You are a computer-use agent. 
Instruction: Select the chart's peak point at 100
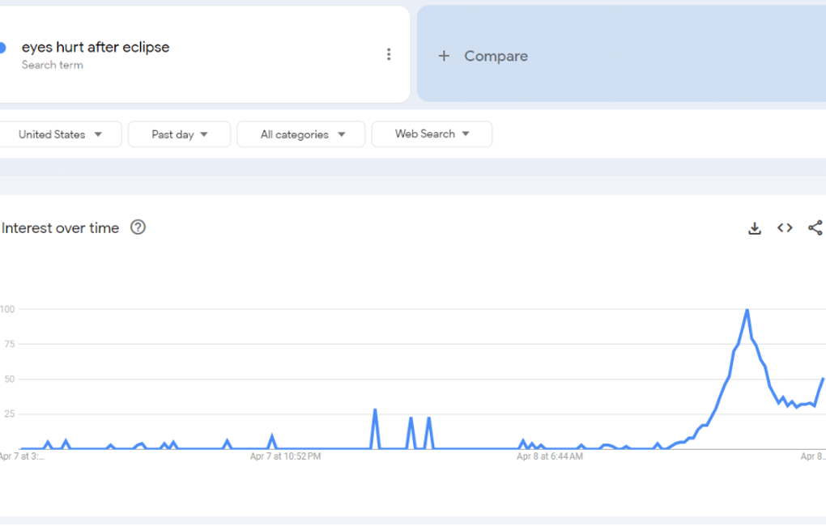(x=747, y=310)
